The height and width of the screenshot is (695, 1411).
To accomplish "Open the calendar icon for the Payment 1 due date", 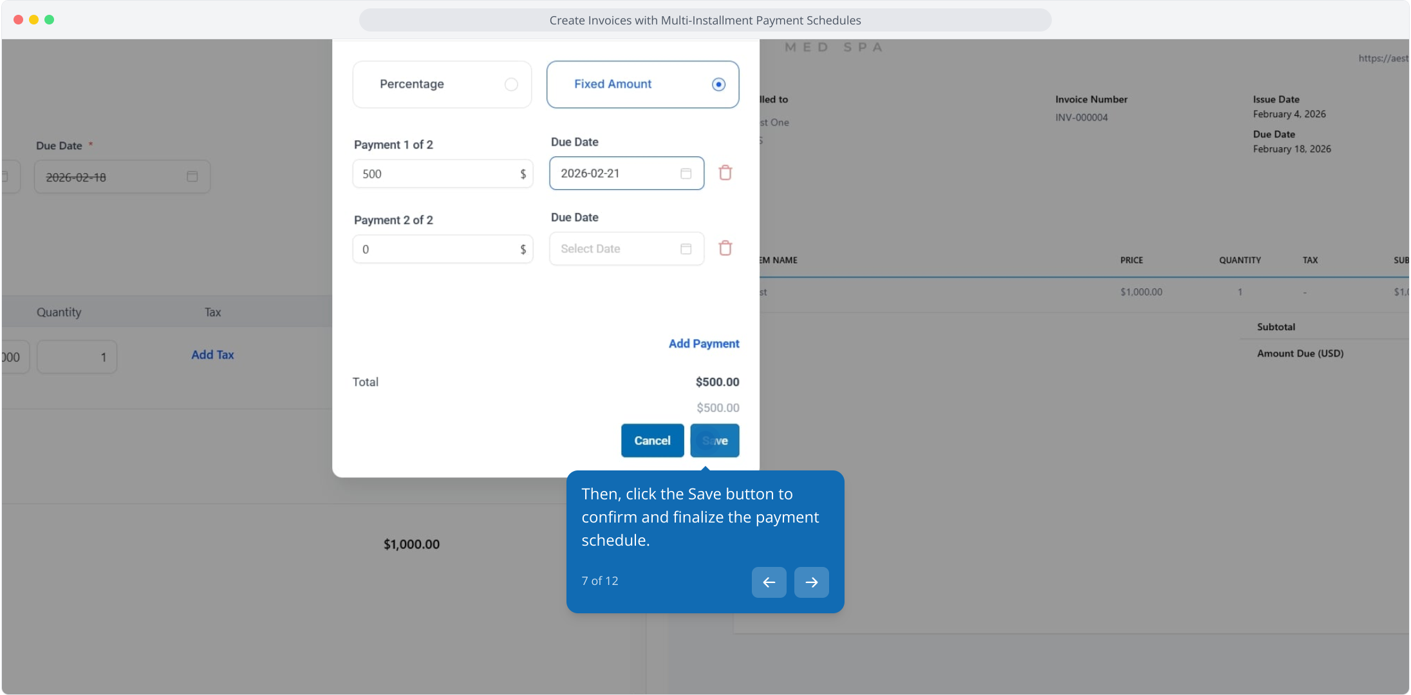I will (686, 174).
